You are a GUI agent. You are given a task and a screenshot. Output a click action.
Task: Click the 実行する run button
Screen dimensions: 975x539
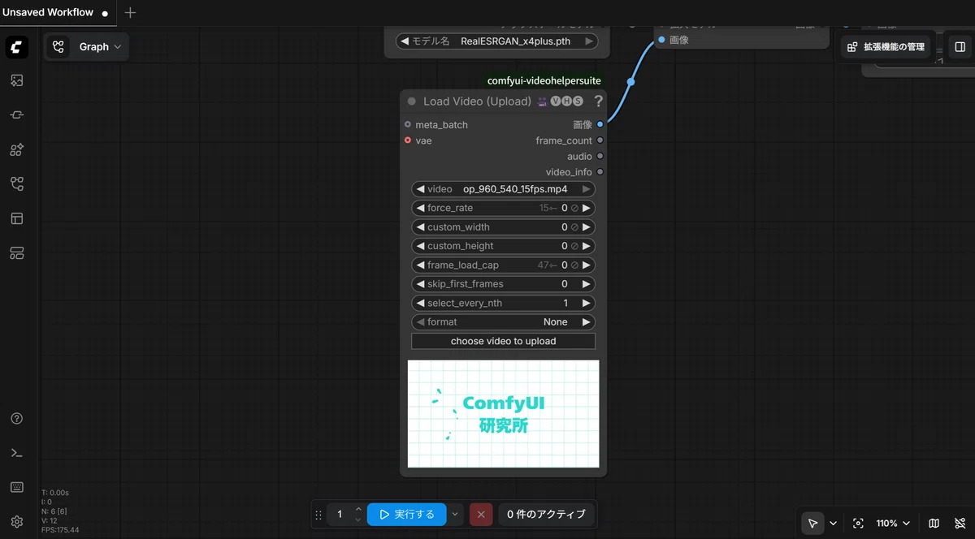point(406,514)
